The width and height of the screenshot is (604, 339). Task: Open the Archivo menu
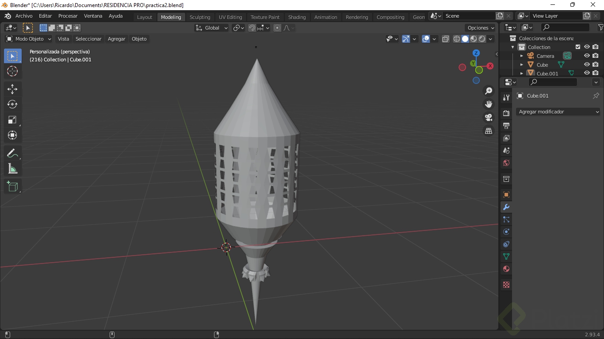pos(24,16)
